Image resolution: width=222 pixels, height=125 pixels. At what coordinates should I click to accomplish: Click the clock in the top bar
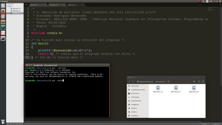tap(216, 1)
